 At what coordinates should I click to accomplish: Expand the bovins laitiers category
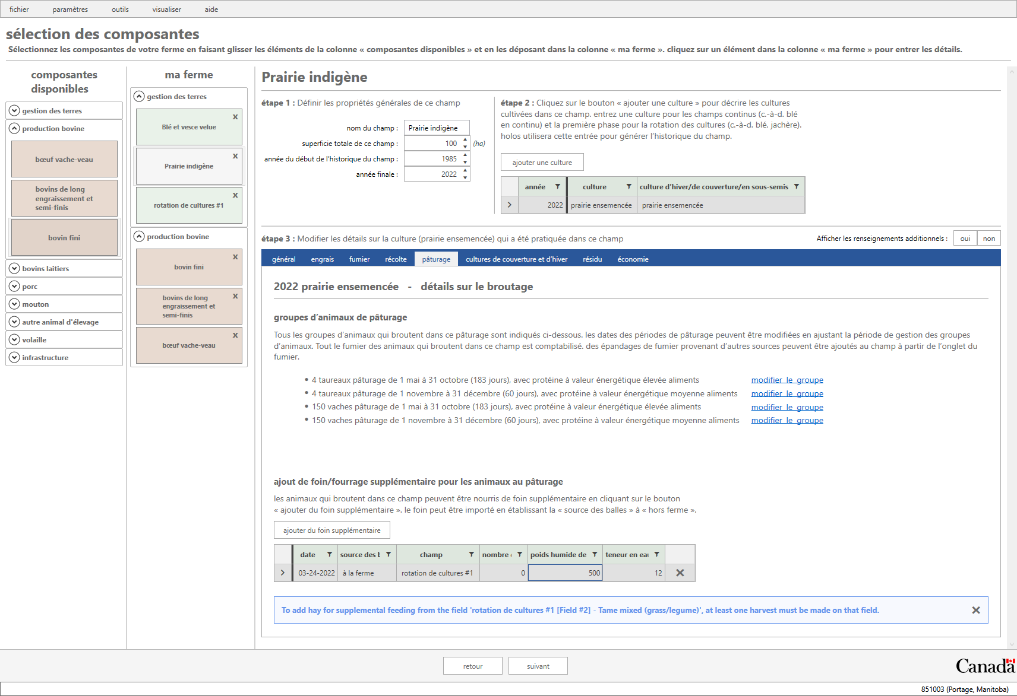pyautogui.click(x=14, y=268)
